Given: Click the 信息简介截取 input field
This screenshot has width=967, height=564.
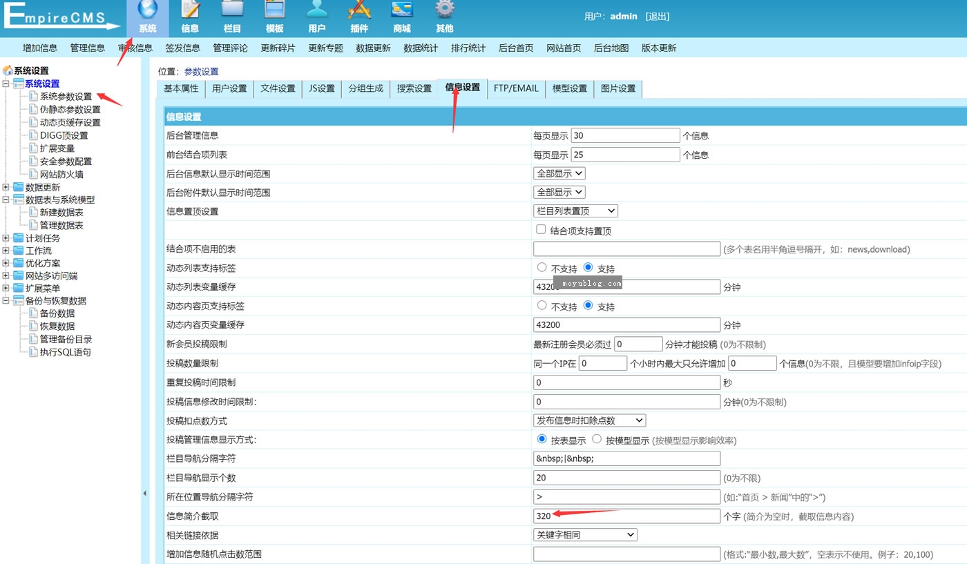Looking at the screenshot, I should click(x=625, y=516).
